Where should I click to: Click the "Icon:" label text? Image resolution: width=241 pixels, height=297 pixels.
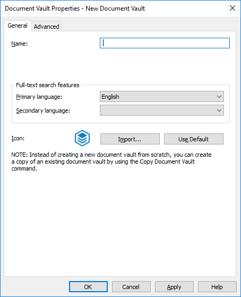coord(18,138)
